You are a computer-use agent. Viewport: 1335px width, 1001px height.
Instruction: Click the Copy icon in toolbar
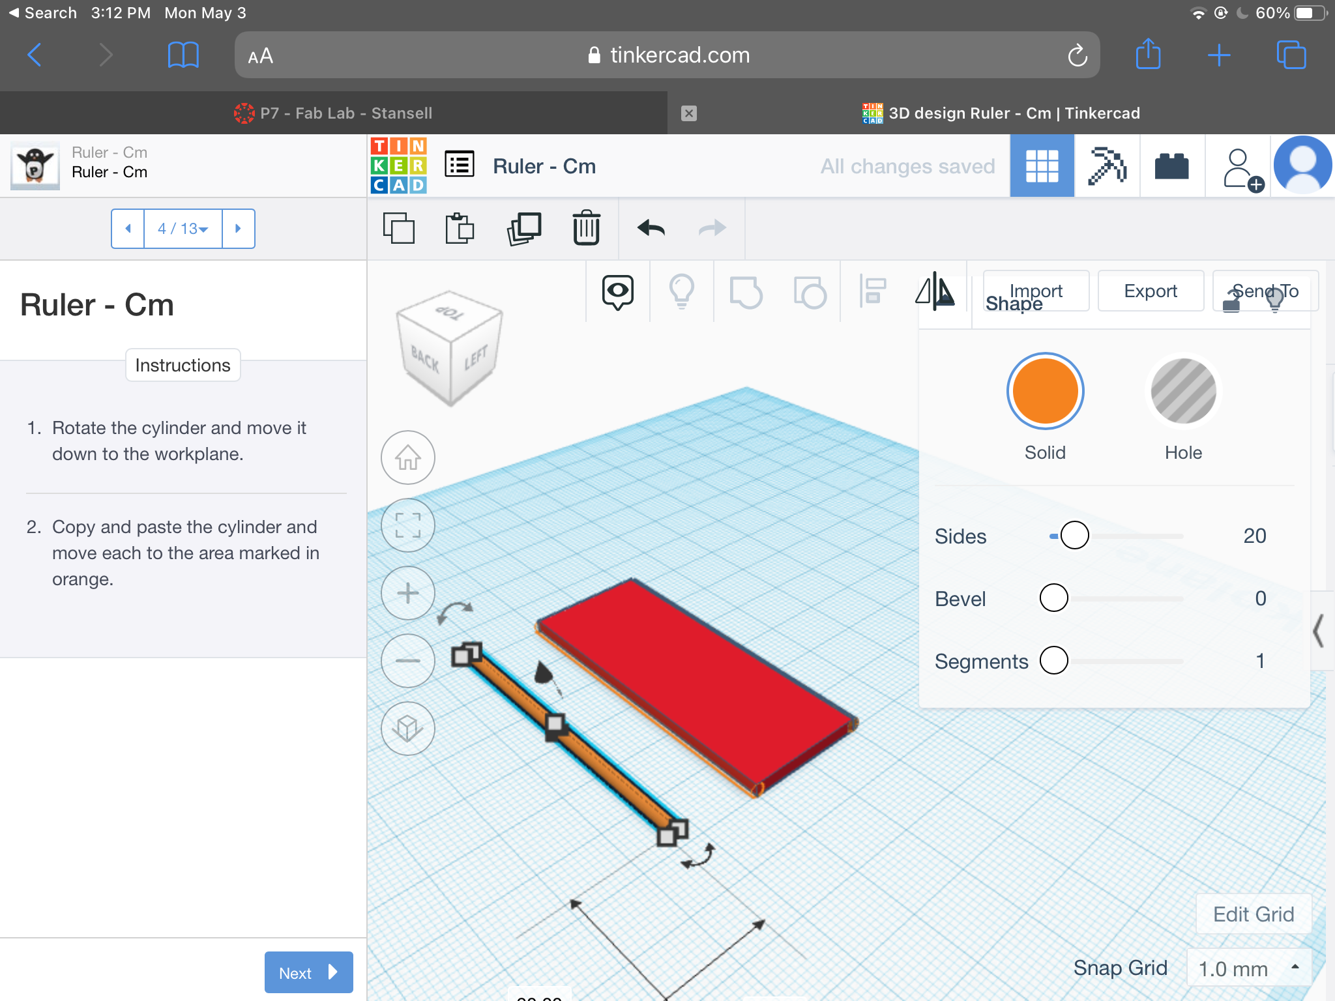pyautogui.click(x=398, y=228)
